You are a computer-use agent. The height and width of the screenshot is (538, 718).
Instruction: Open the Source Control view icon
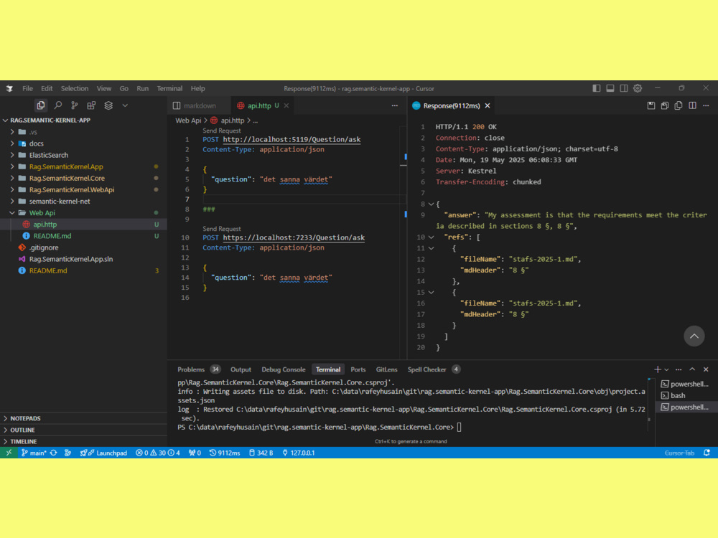click(x=74, y=105)
